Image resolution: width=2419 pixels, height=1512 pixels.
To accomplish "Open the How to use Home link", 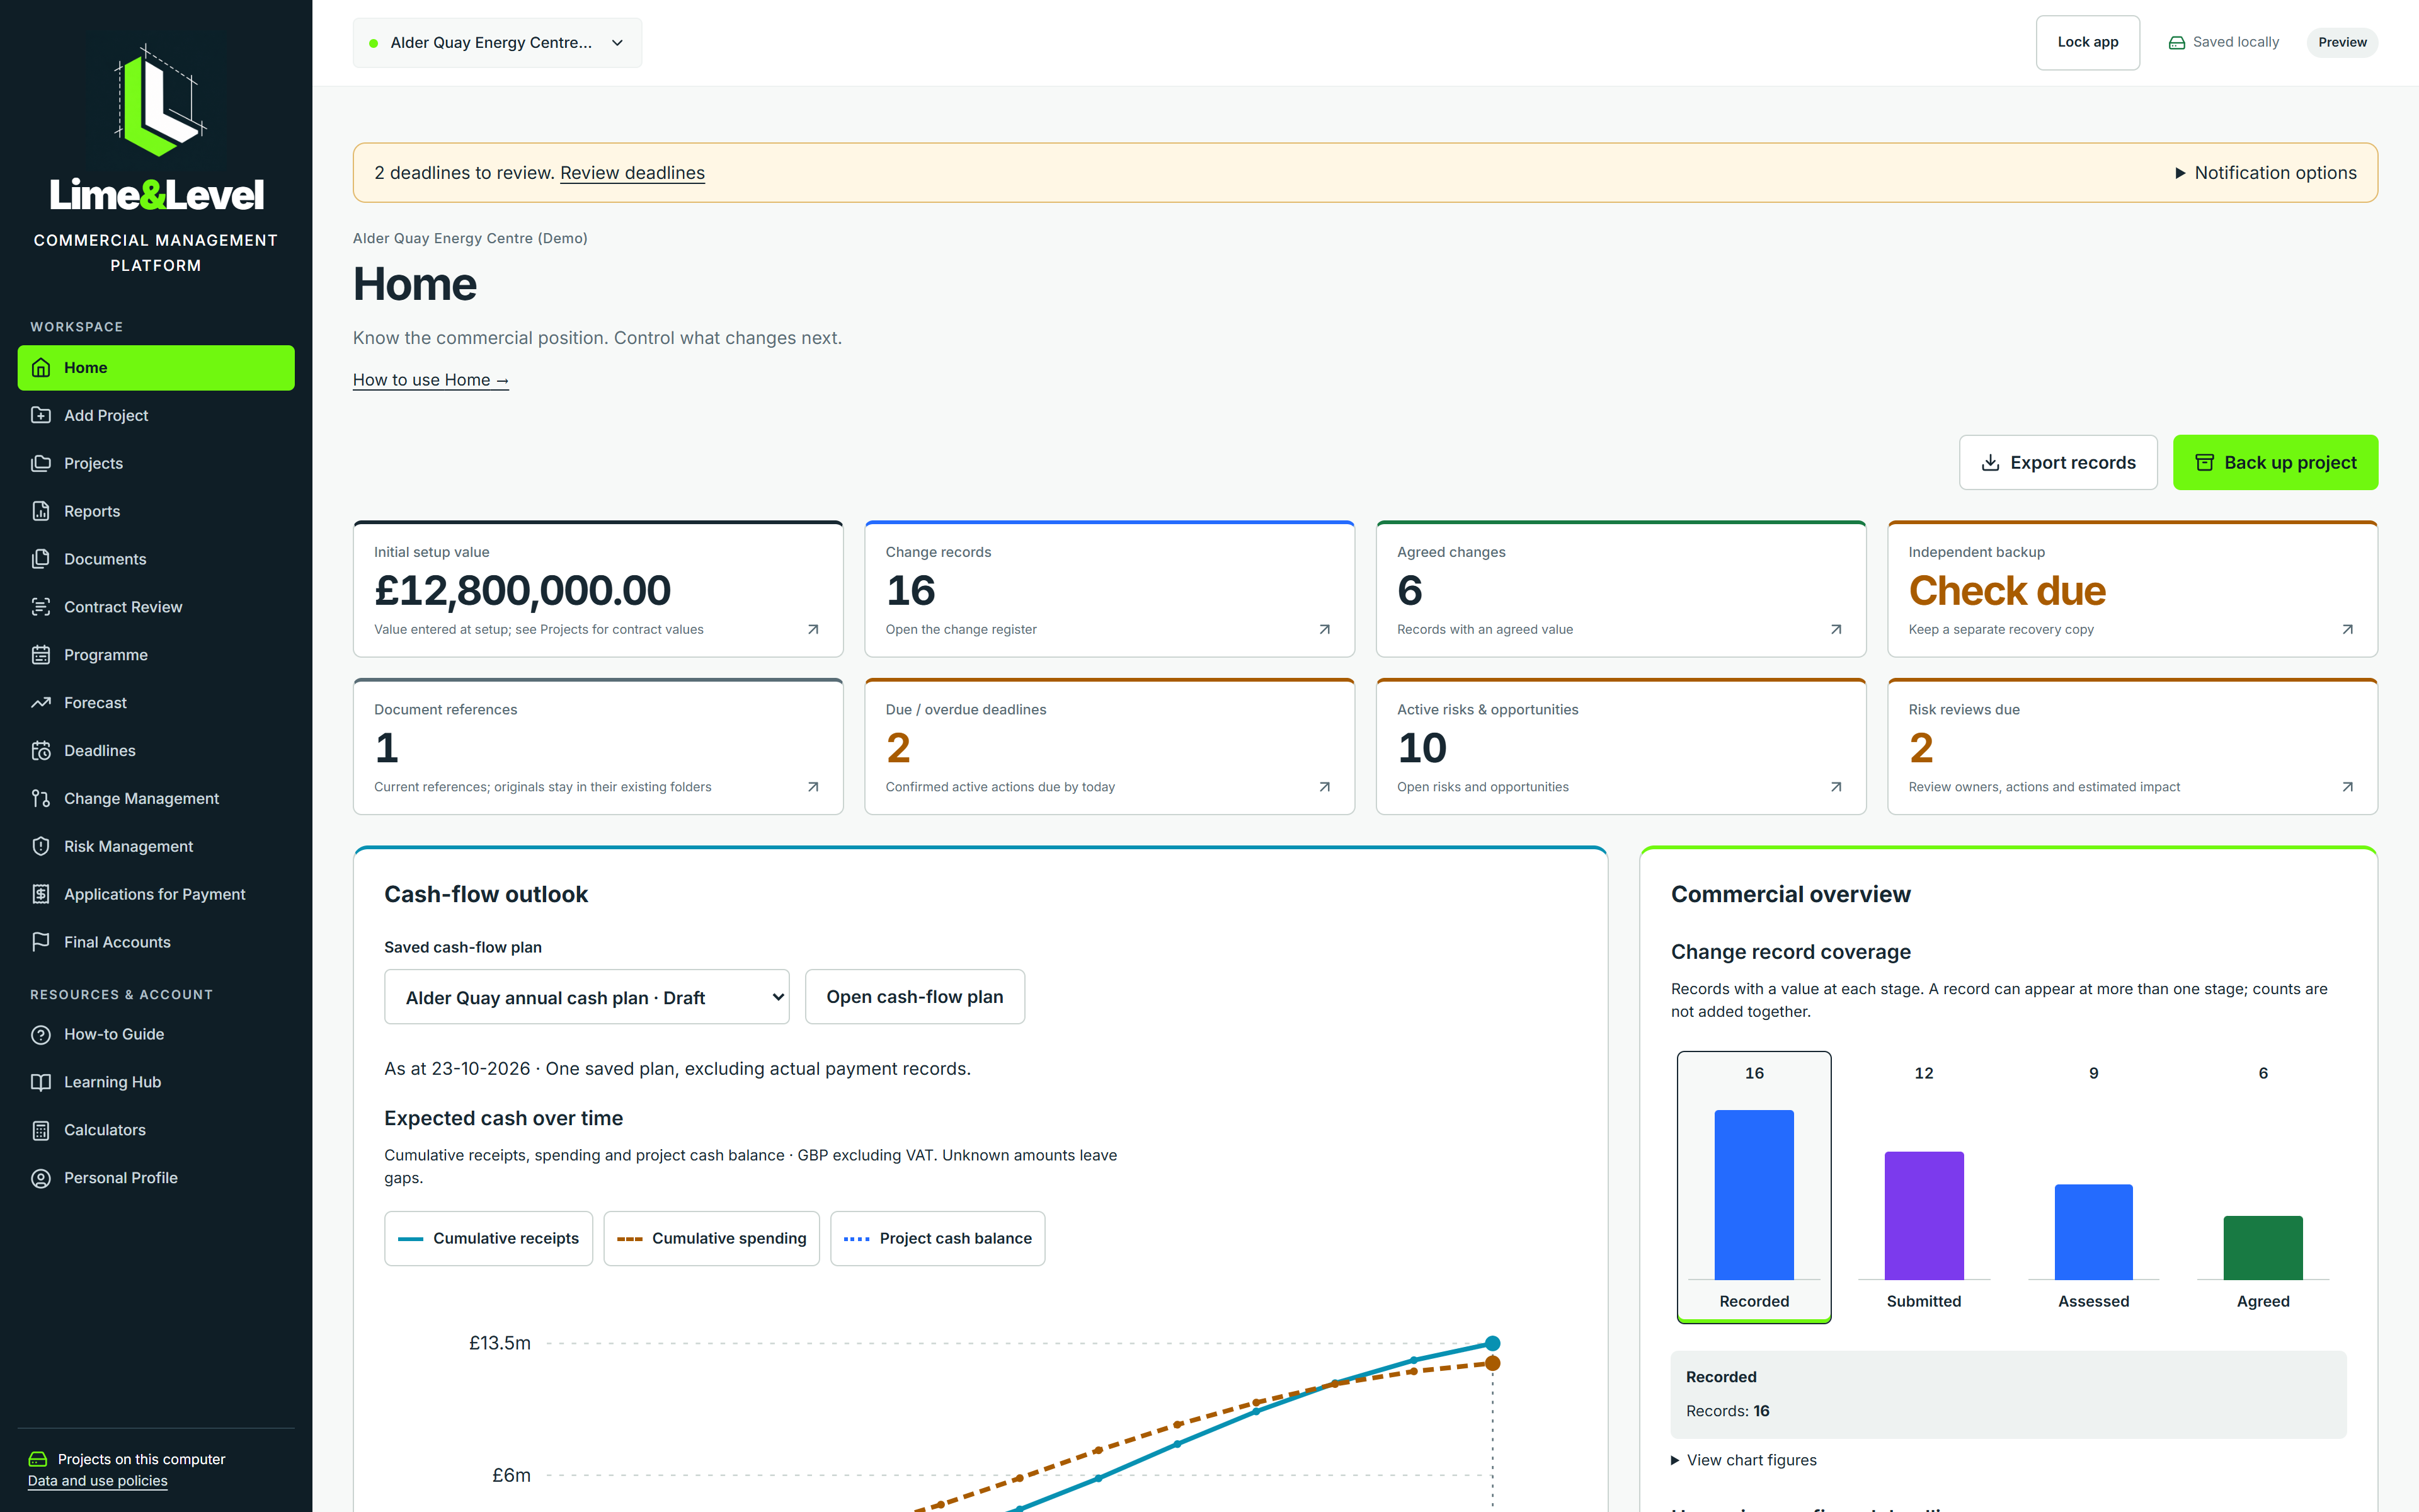I will 431,380.
